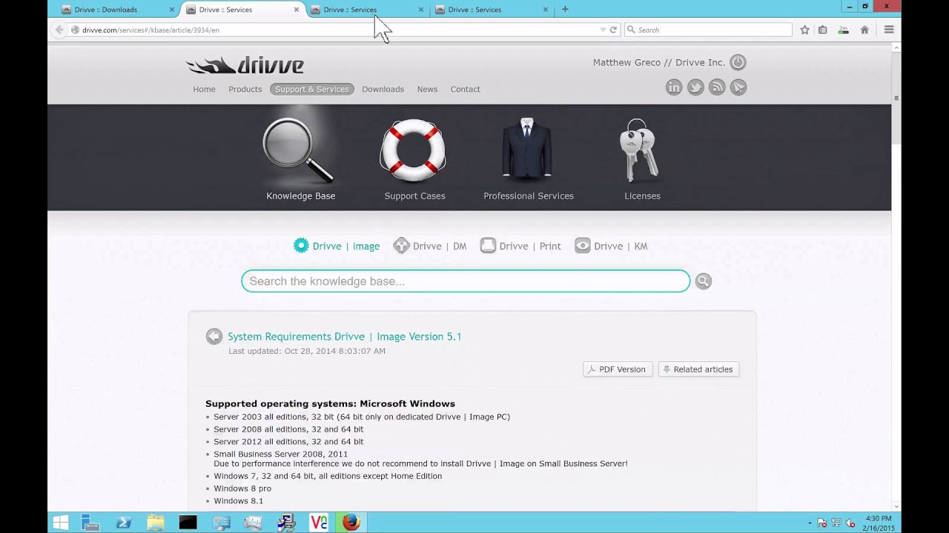Choose Drivve | KM product filter
Image resolution: width=949 pixels, height=533 pixels.
click(611, 247)
